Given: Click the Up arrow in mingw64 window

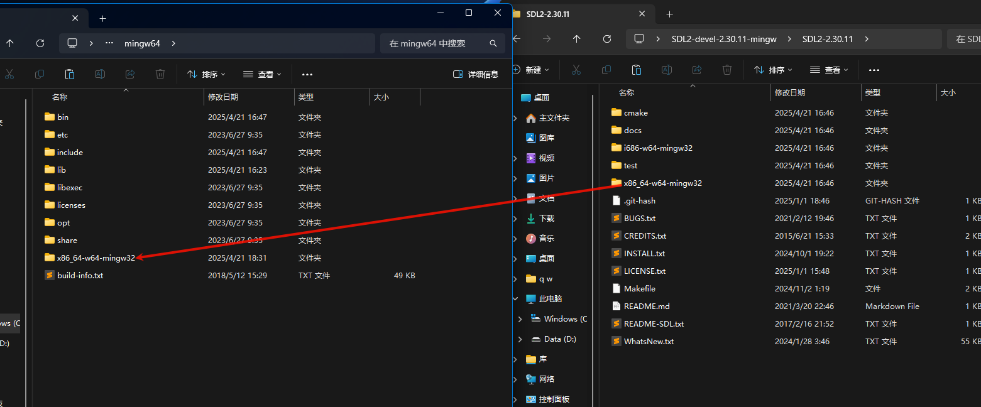Looking at the screenshot, I should click(10, 43).
